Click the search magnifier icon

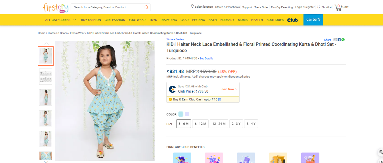pos(146,7)
